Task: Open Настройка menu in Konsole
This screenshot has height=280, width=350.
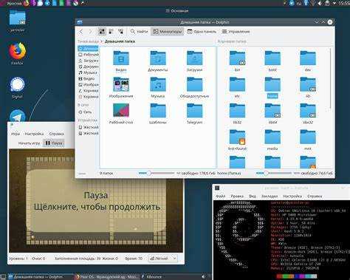Action: coord(292,196)
